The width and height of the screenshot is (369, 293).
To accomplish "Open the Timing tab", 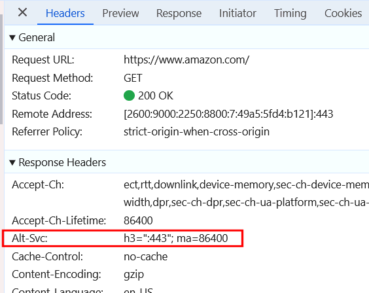I will click(290, 13).
